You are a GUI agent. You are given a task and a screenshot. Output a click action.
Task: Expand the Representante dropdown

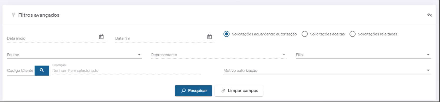tap(284, 55)
